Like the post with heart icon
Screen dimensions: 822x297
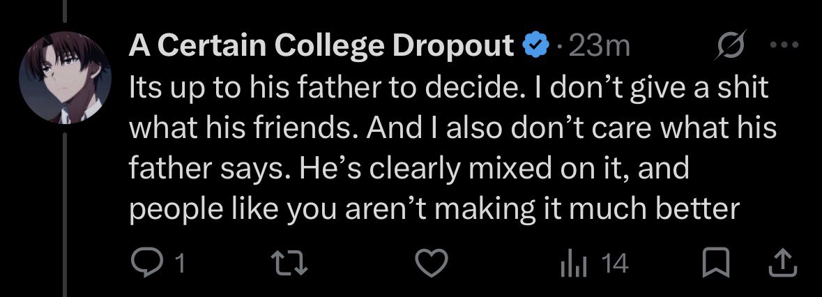(432, 263)
